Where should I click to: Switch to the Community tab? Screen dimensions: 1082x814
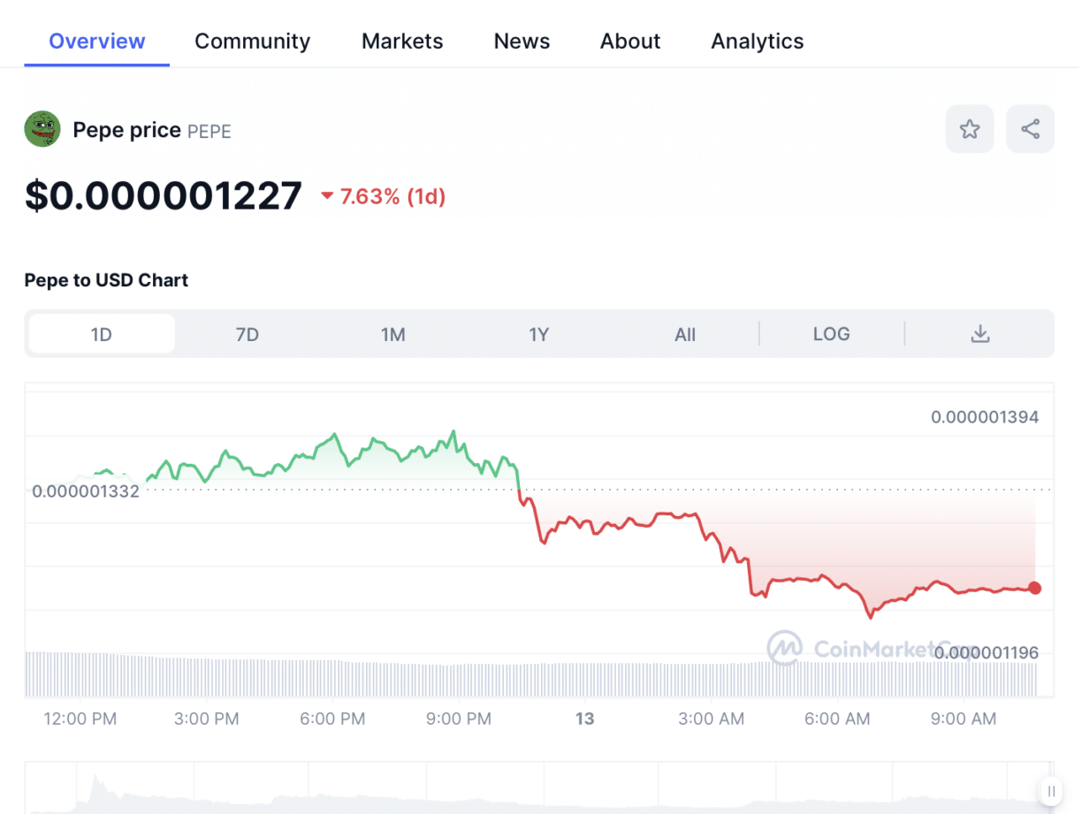pyautogui.click(x=252, y=42)
